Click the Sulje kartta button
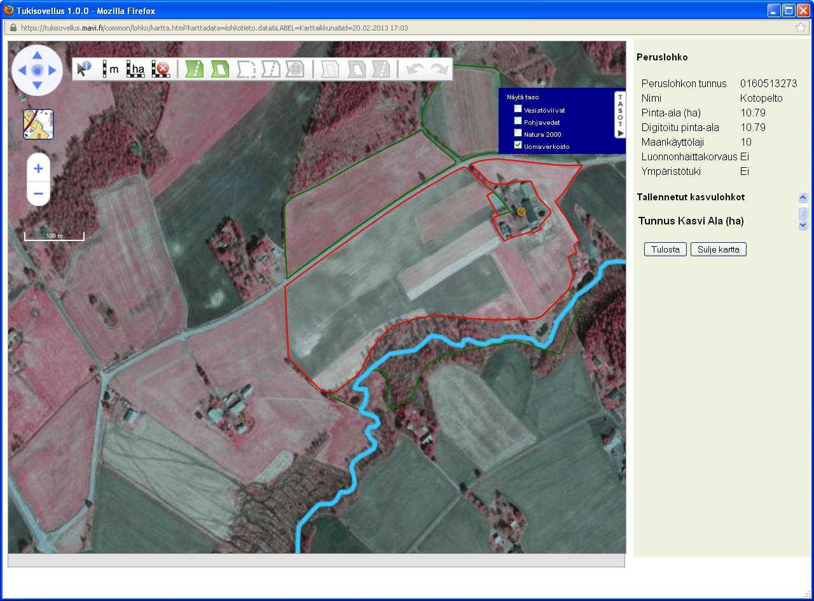Screen dimensions: 814x601 pos(718,249)
